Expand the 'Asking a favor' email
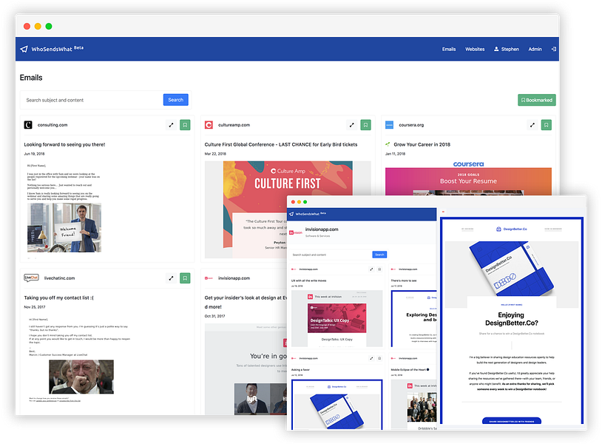Screen dimensions: 602x444 [x=371, y=358]
